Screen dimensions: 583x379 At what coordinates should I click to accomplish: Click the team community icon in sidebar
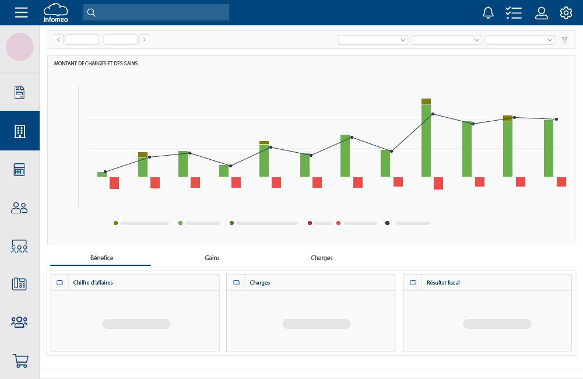coord(19,322)
